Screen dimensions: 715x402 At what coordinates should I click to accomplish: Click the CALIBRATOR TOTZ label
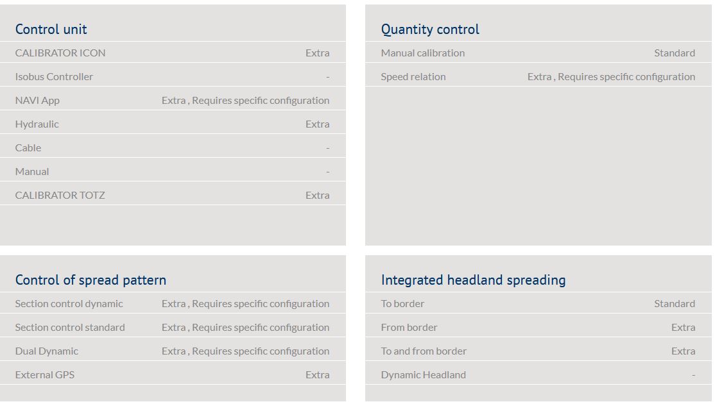pos(60,196)
